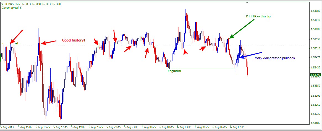
Task: Click the green 'sell' order label
Action: (x=16, y=43)
